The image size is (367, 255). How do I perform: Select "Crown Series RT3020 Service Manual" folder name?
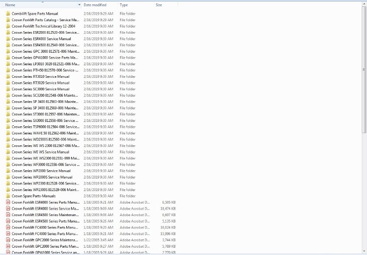40,83
